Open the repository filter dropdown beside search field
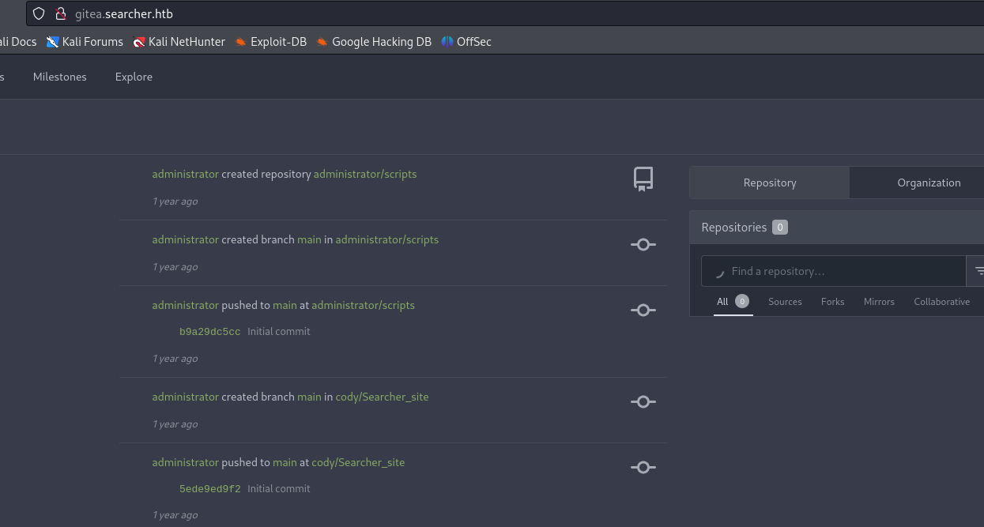The width and height of the screenshot is (984, 527). (977, 271)
